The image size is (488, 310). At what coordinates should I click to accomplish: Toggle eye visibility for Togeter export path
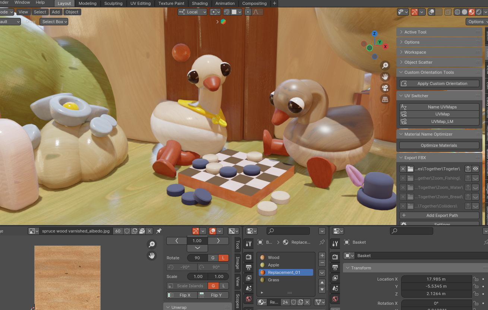[x=475, y=169]
